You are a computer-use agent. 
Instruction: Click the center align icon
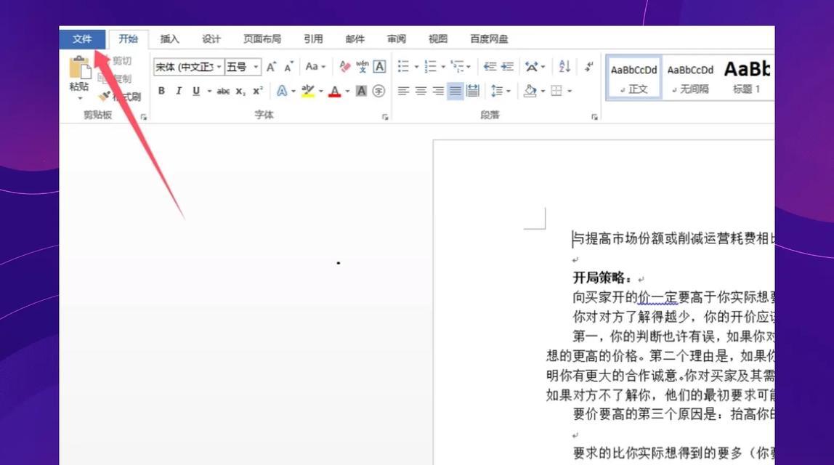point(421,91)
